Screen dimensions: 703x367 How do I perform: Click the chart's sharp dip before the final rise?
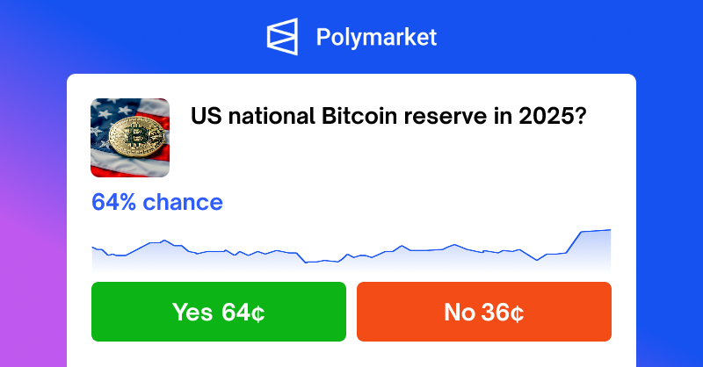coord(538,260)
